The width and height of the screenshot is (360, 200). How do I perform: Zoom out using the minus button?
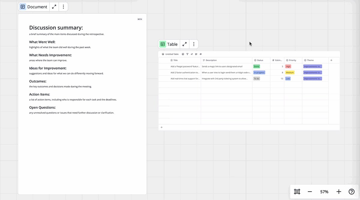pyautogui.click(x=310, y=192)
